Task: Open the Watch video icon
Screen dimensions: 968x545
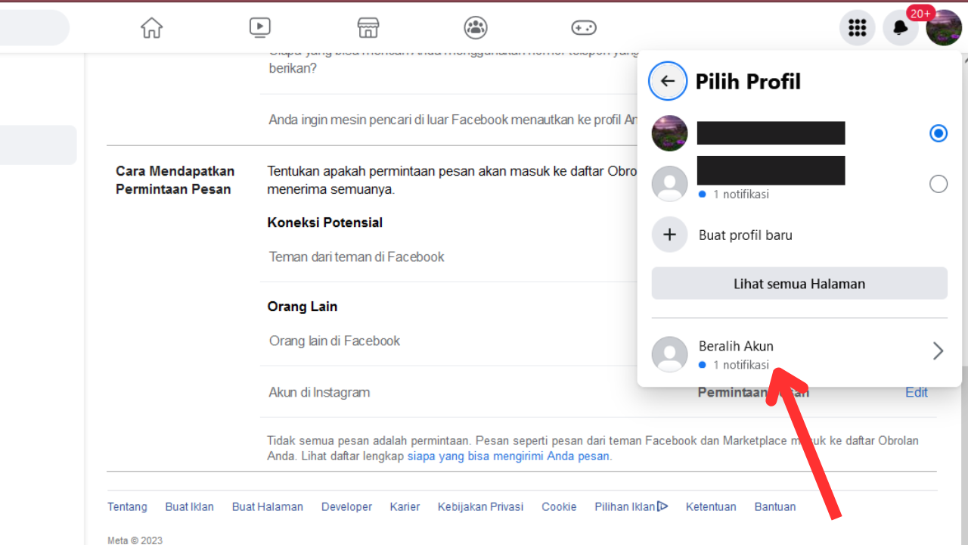Action: 259,28
